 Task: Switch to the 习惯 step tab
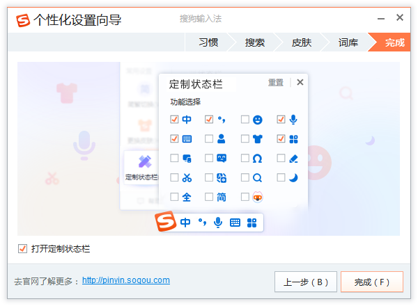(208, 42)
